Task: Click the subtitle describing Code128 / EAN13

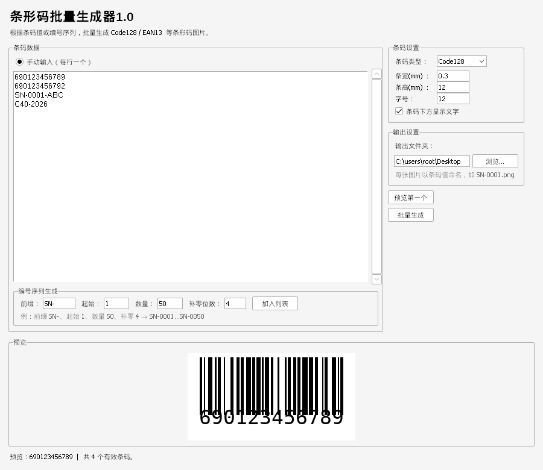Action: click(109, 33)
